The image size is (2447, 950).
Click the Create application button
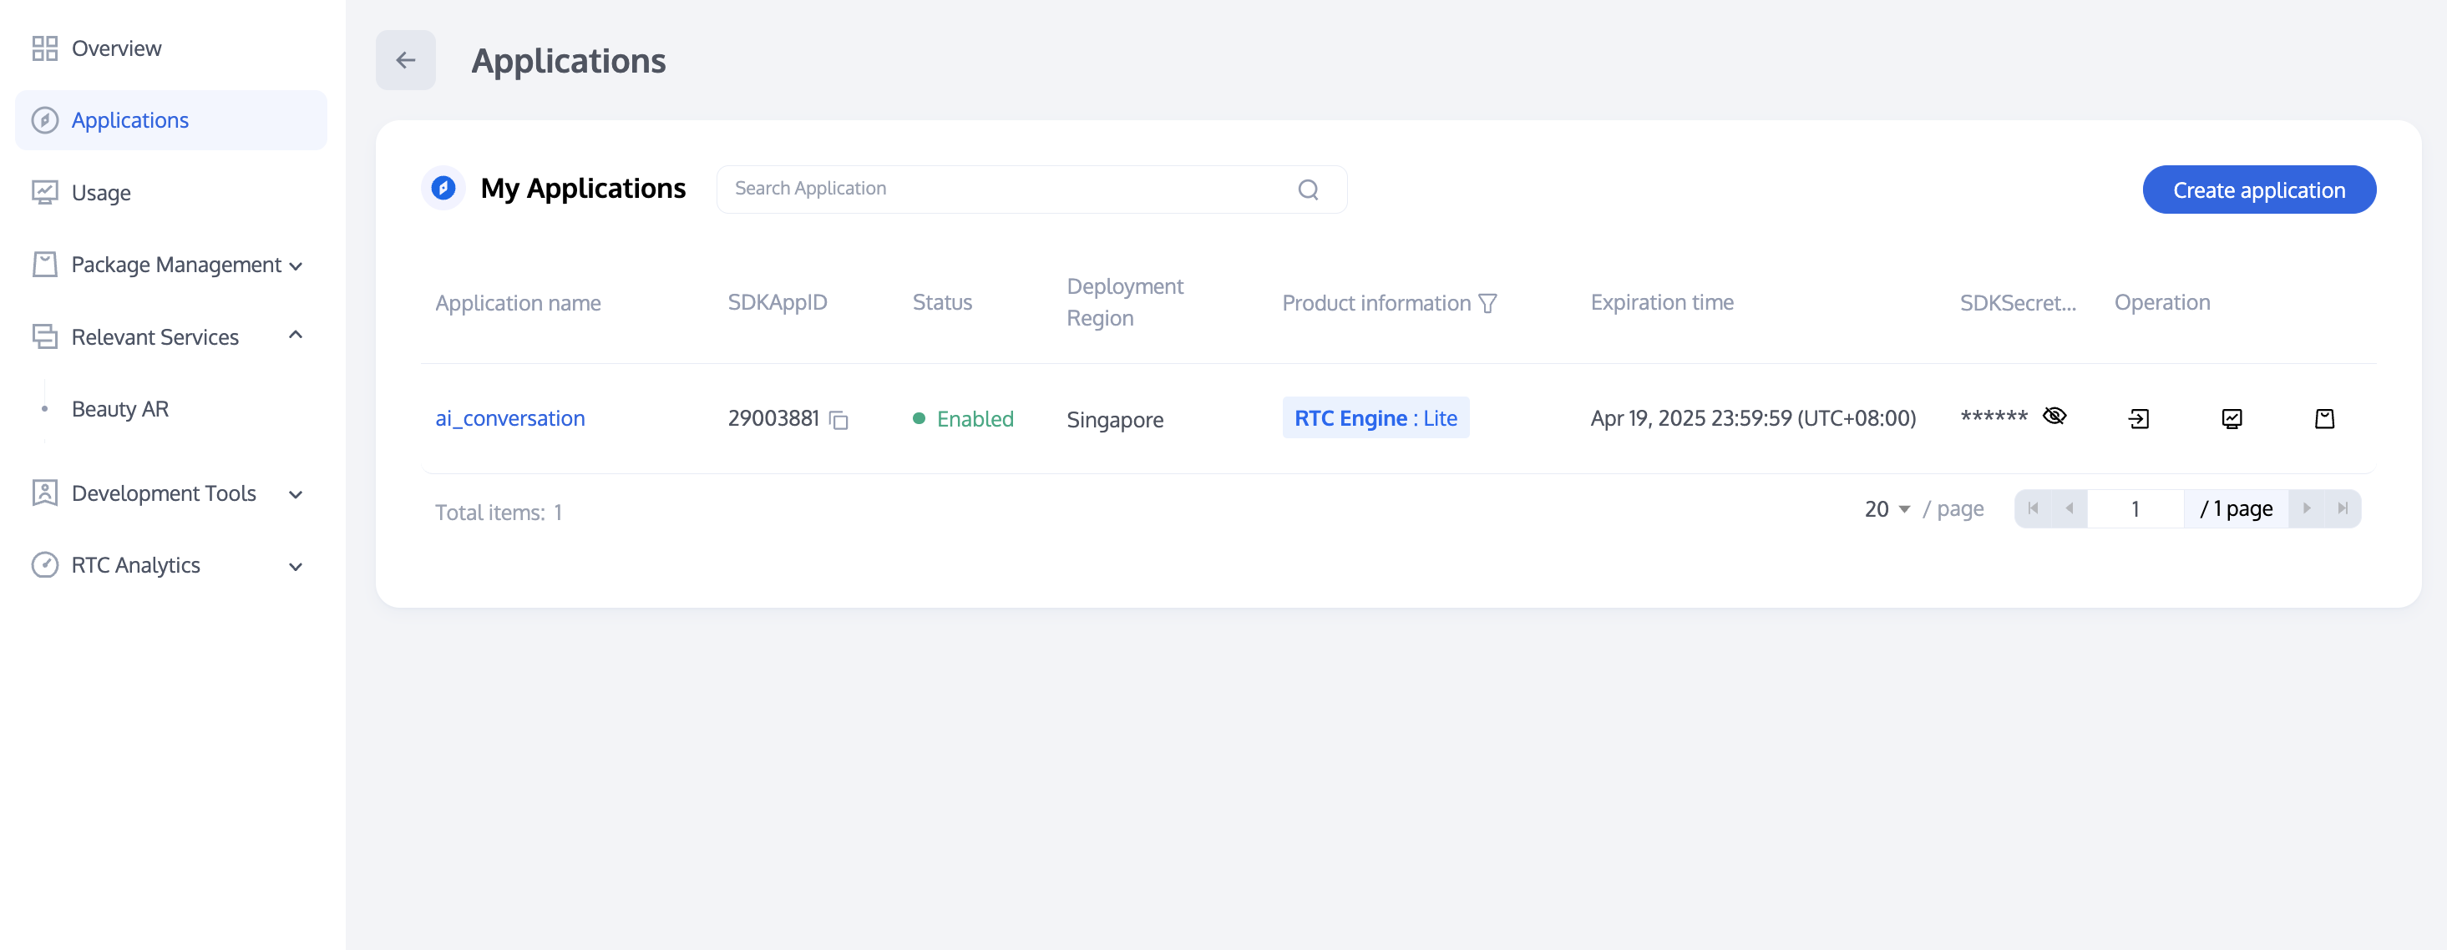pyautogui.click(x=2258, y=189)
